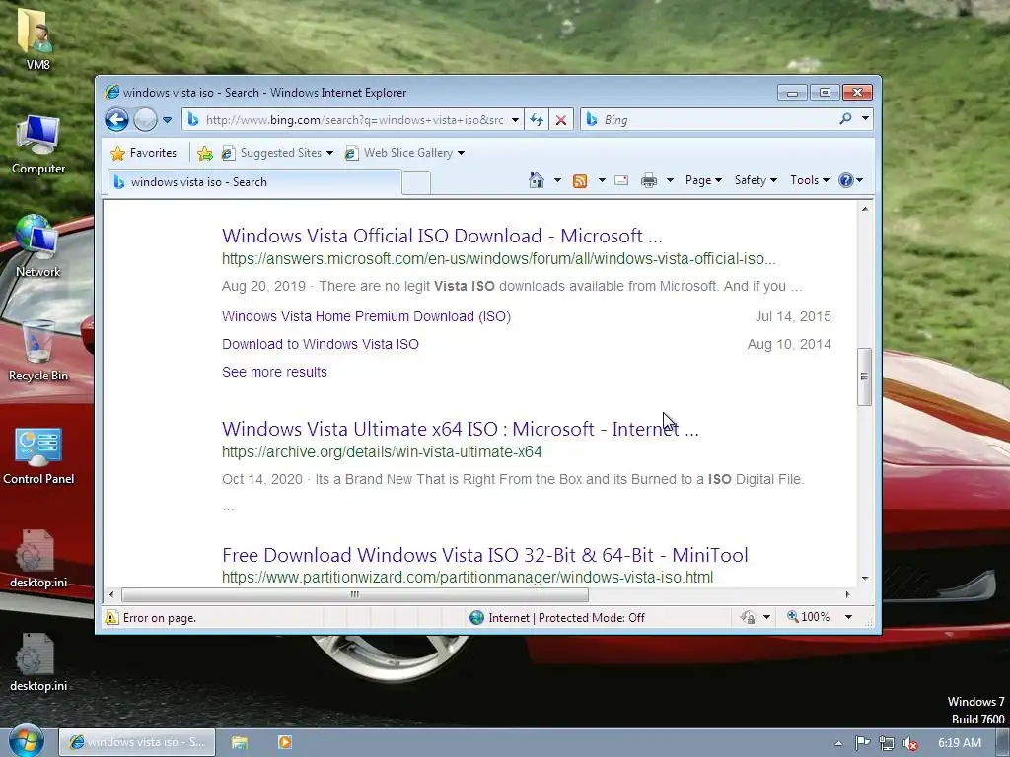This screenshot has width=1010, height=757.
Task: Click the vertical scrollbar down arrow
Action: coord(864,578)
